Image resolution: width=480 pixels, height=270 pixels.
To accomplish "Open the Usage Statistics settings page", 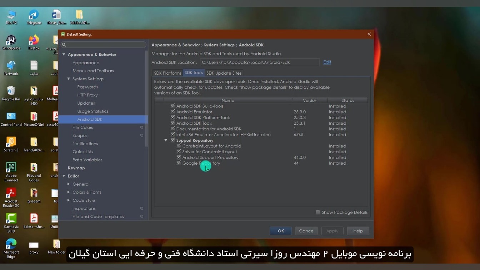I will (93, 111).
